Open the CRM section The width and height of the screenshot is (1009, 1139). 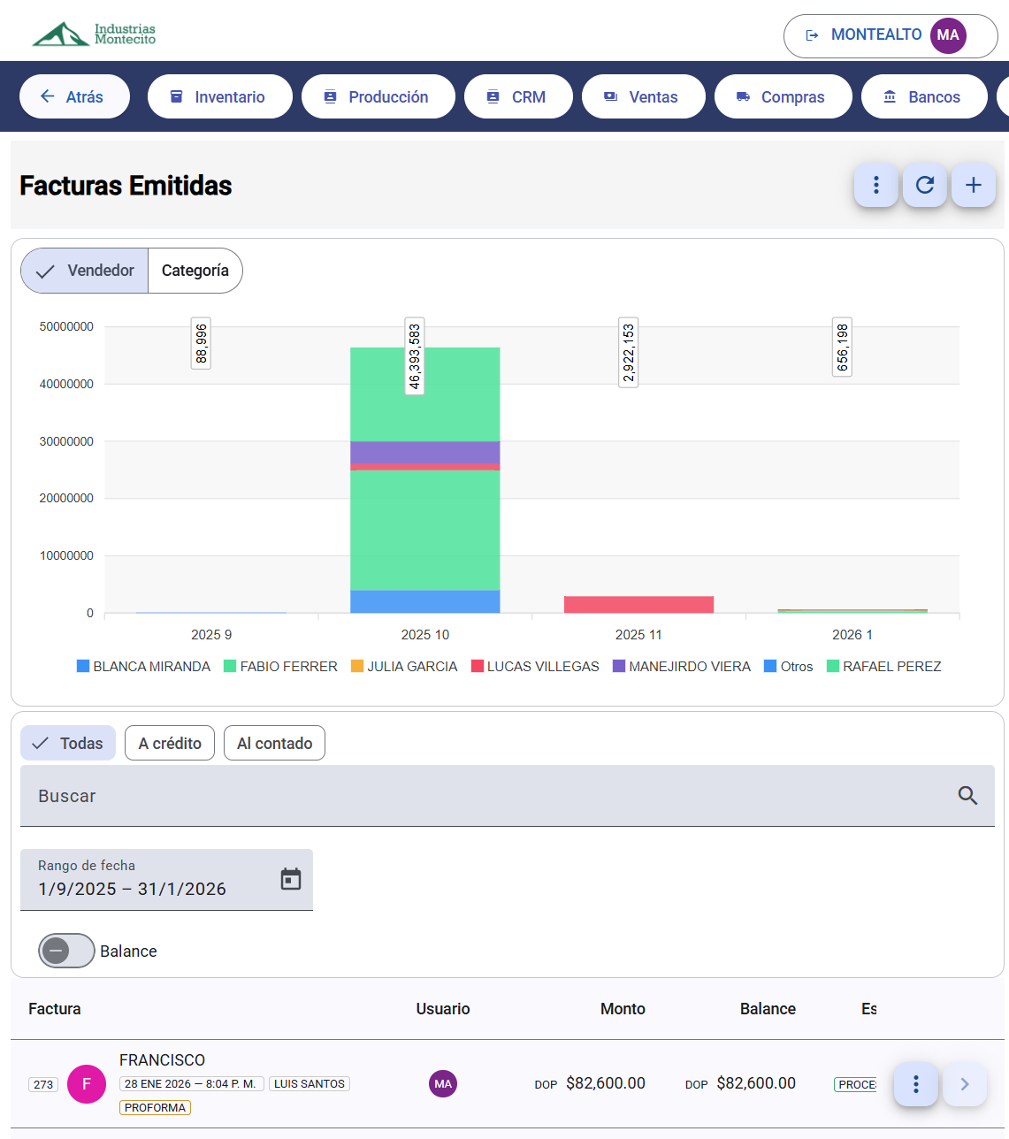click(x=518, y=96)
